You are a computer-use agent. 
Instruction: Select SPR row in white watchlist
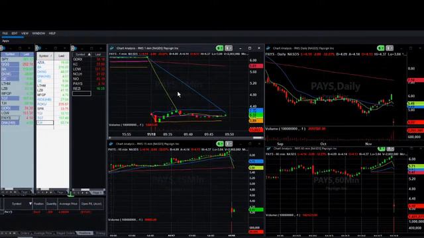pos(53,108)
